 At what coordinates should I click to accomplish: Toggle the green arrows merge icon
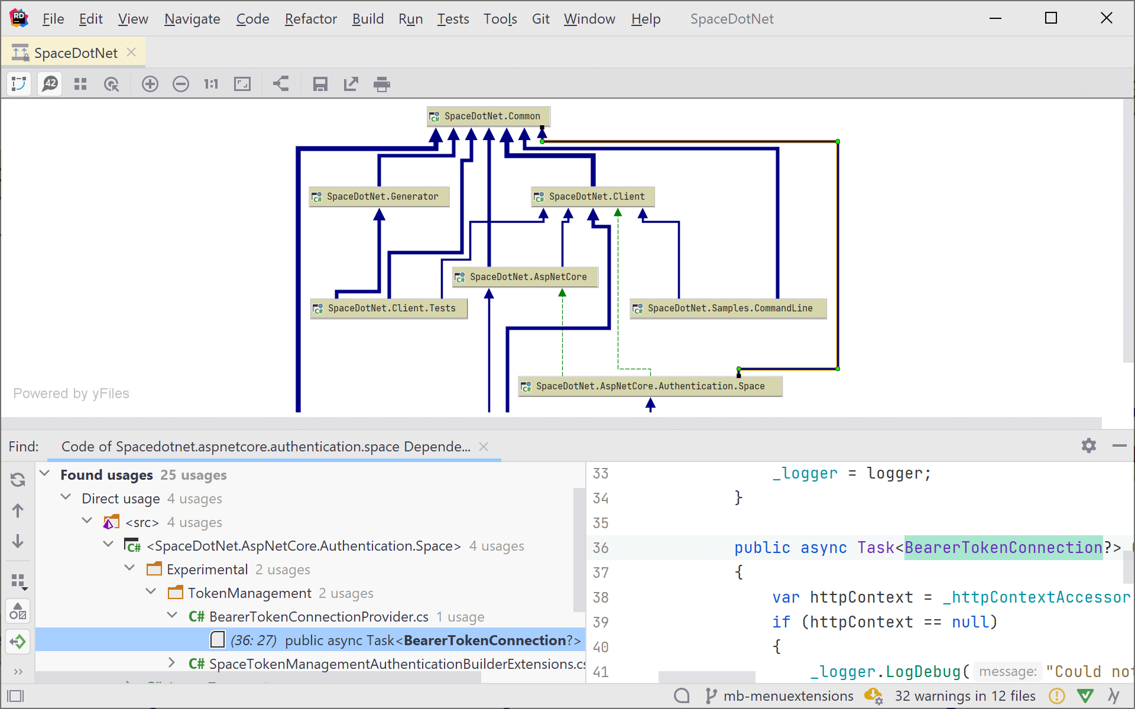(x=18, y=642)
